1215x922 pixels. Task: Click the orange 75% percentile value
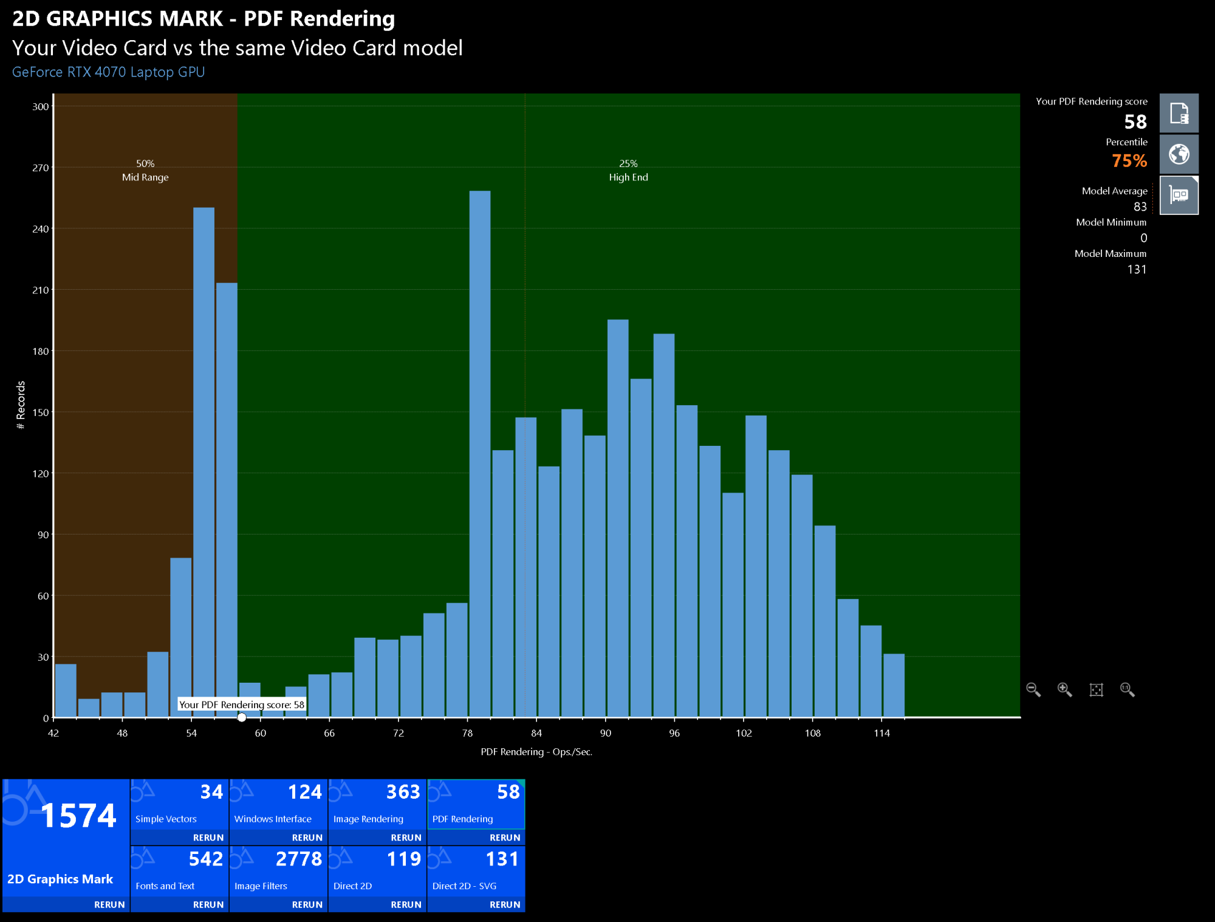pyautogui.click(x=1129, y=161)
